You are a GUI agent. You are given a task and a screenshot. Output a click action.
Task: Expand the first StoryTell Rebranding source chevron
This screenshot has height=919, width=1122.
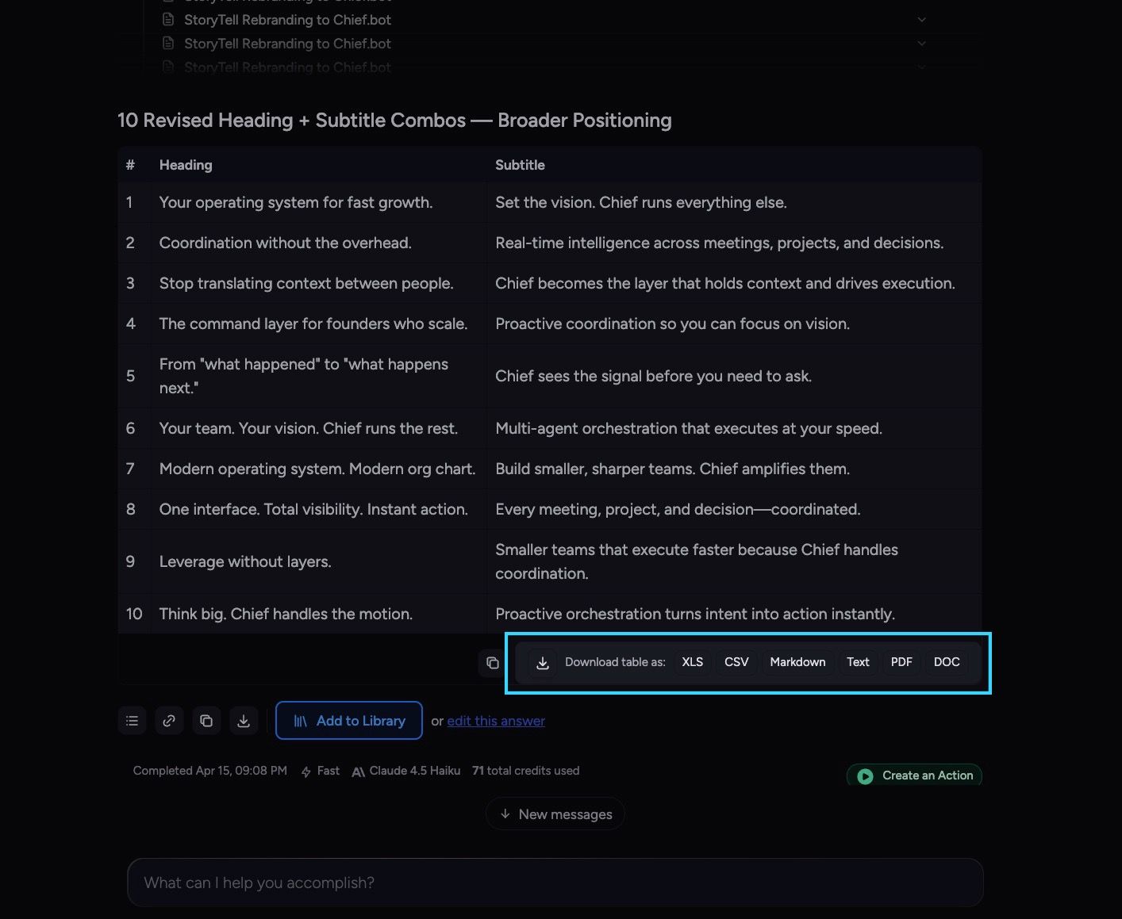coord(921,19)
